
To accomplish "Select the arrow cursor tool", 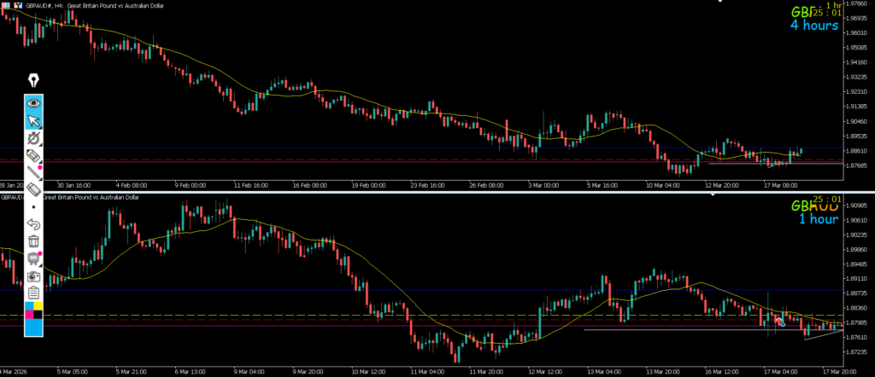I will click(34, 120).
